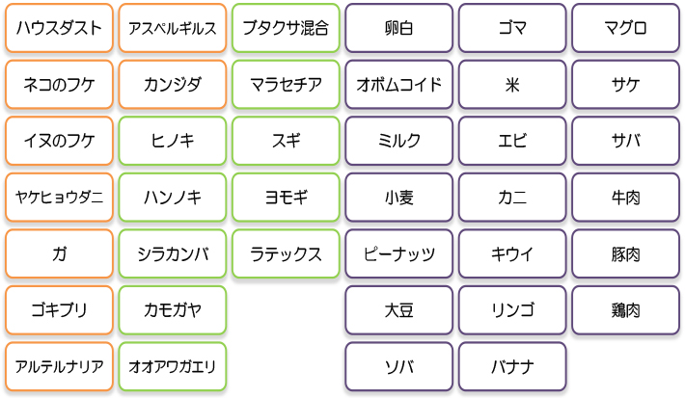The width and height of the screenshot is (685, 398).
Task: Click the ハウスダスト box
Action: 59,28
